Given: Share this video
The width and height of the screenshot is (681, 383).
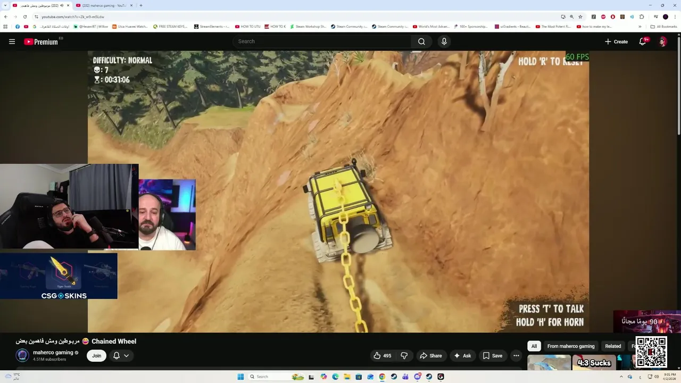Looking at the screenshot, I should pos(430,356).
